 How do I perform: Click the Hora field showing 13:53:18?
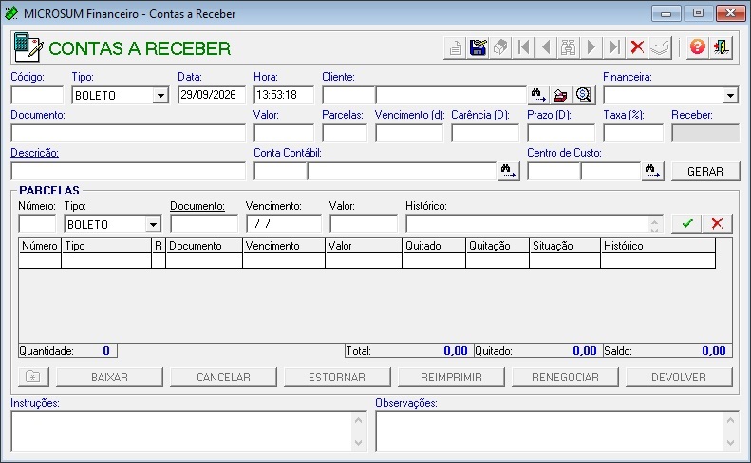(x=284, y=95)
